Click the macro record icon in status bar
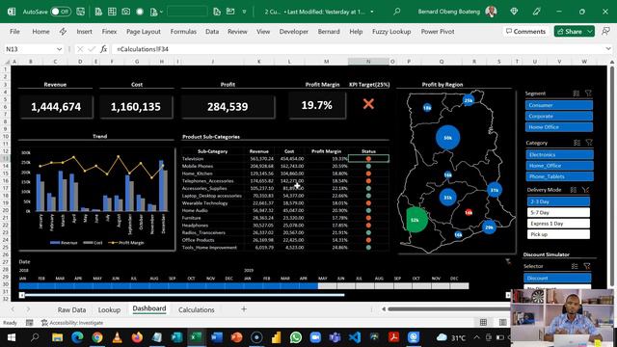Screen dimensions: 617x347 [x=30, y=323]
